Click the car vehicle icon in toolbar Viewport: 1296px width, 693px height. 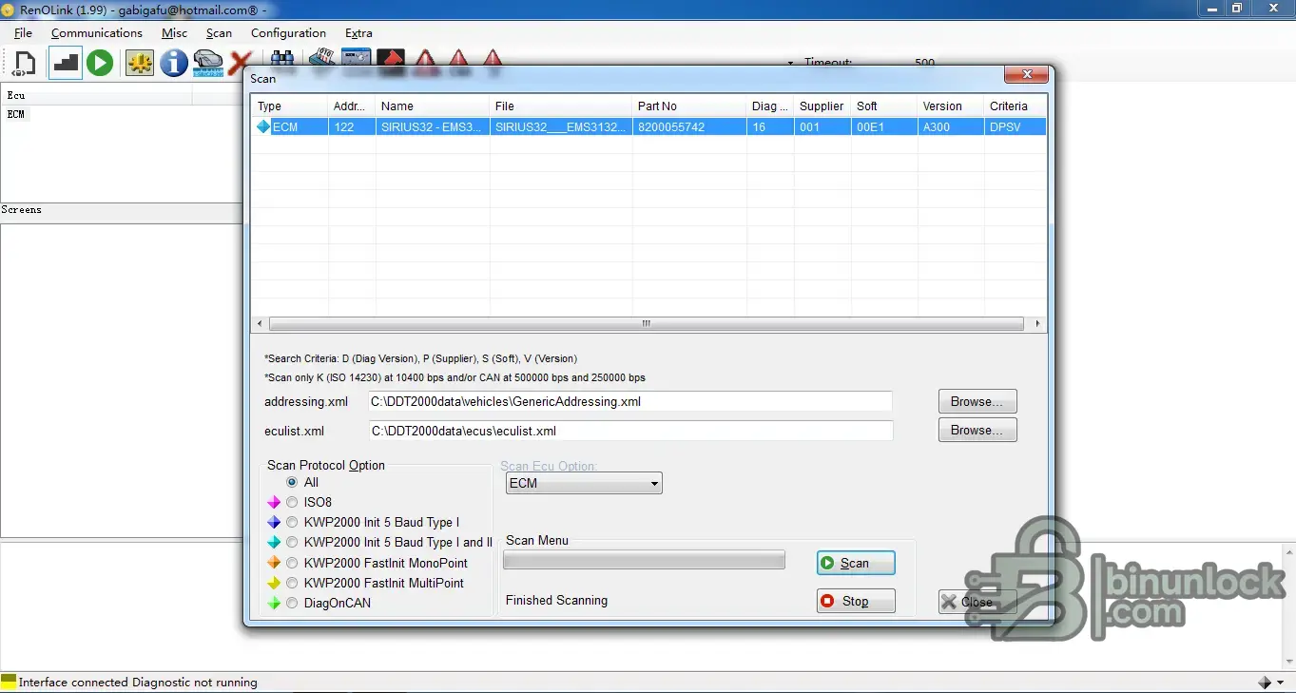(x=208, y=64)
